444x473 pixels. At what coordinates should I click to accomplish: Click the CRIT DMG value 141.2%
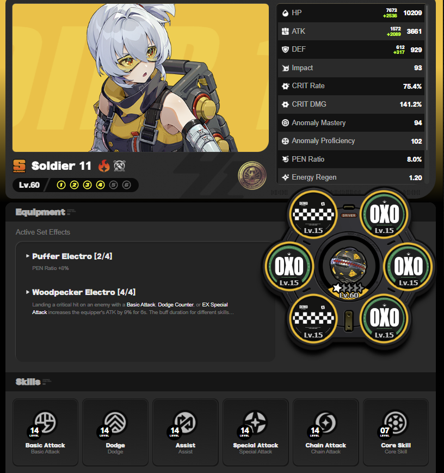[x=410, y=105]
